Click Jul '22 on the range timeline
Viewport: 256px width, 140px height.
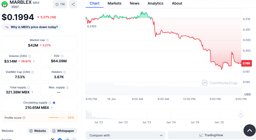[x=99, y=122]
